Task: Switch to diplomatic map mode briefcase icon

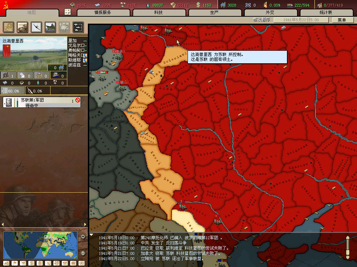Action: [x=73, y=264]
